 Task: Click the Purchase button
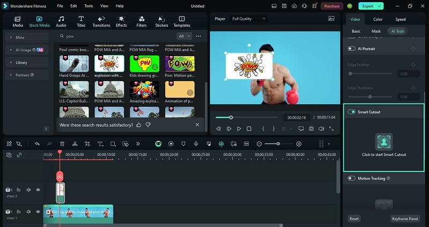click(332, 6)
